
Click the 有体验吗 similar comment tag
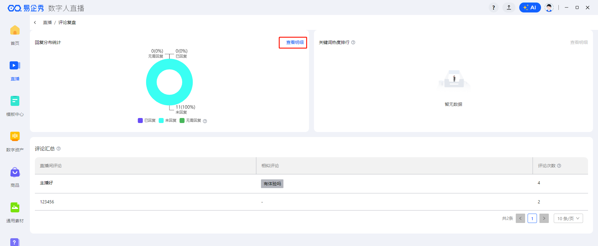(272, 184)
